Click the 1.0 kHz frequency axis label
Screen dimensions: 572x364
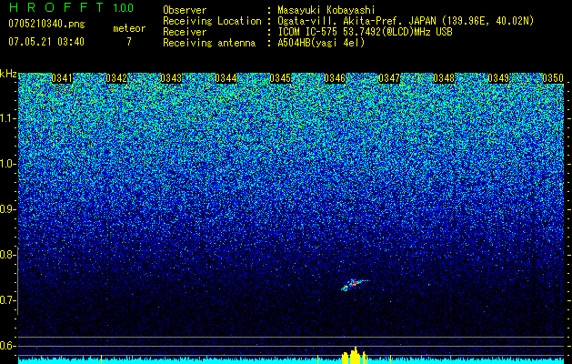click(8, 164)
